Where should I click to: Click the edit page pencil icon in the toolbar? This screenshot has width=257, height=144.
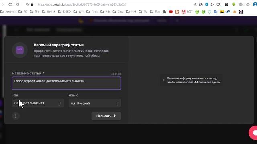(x=195, y=4)
